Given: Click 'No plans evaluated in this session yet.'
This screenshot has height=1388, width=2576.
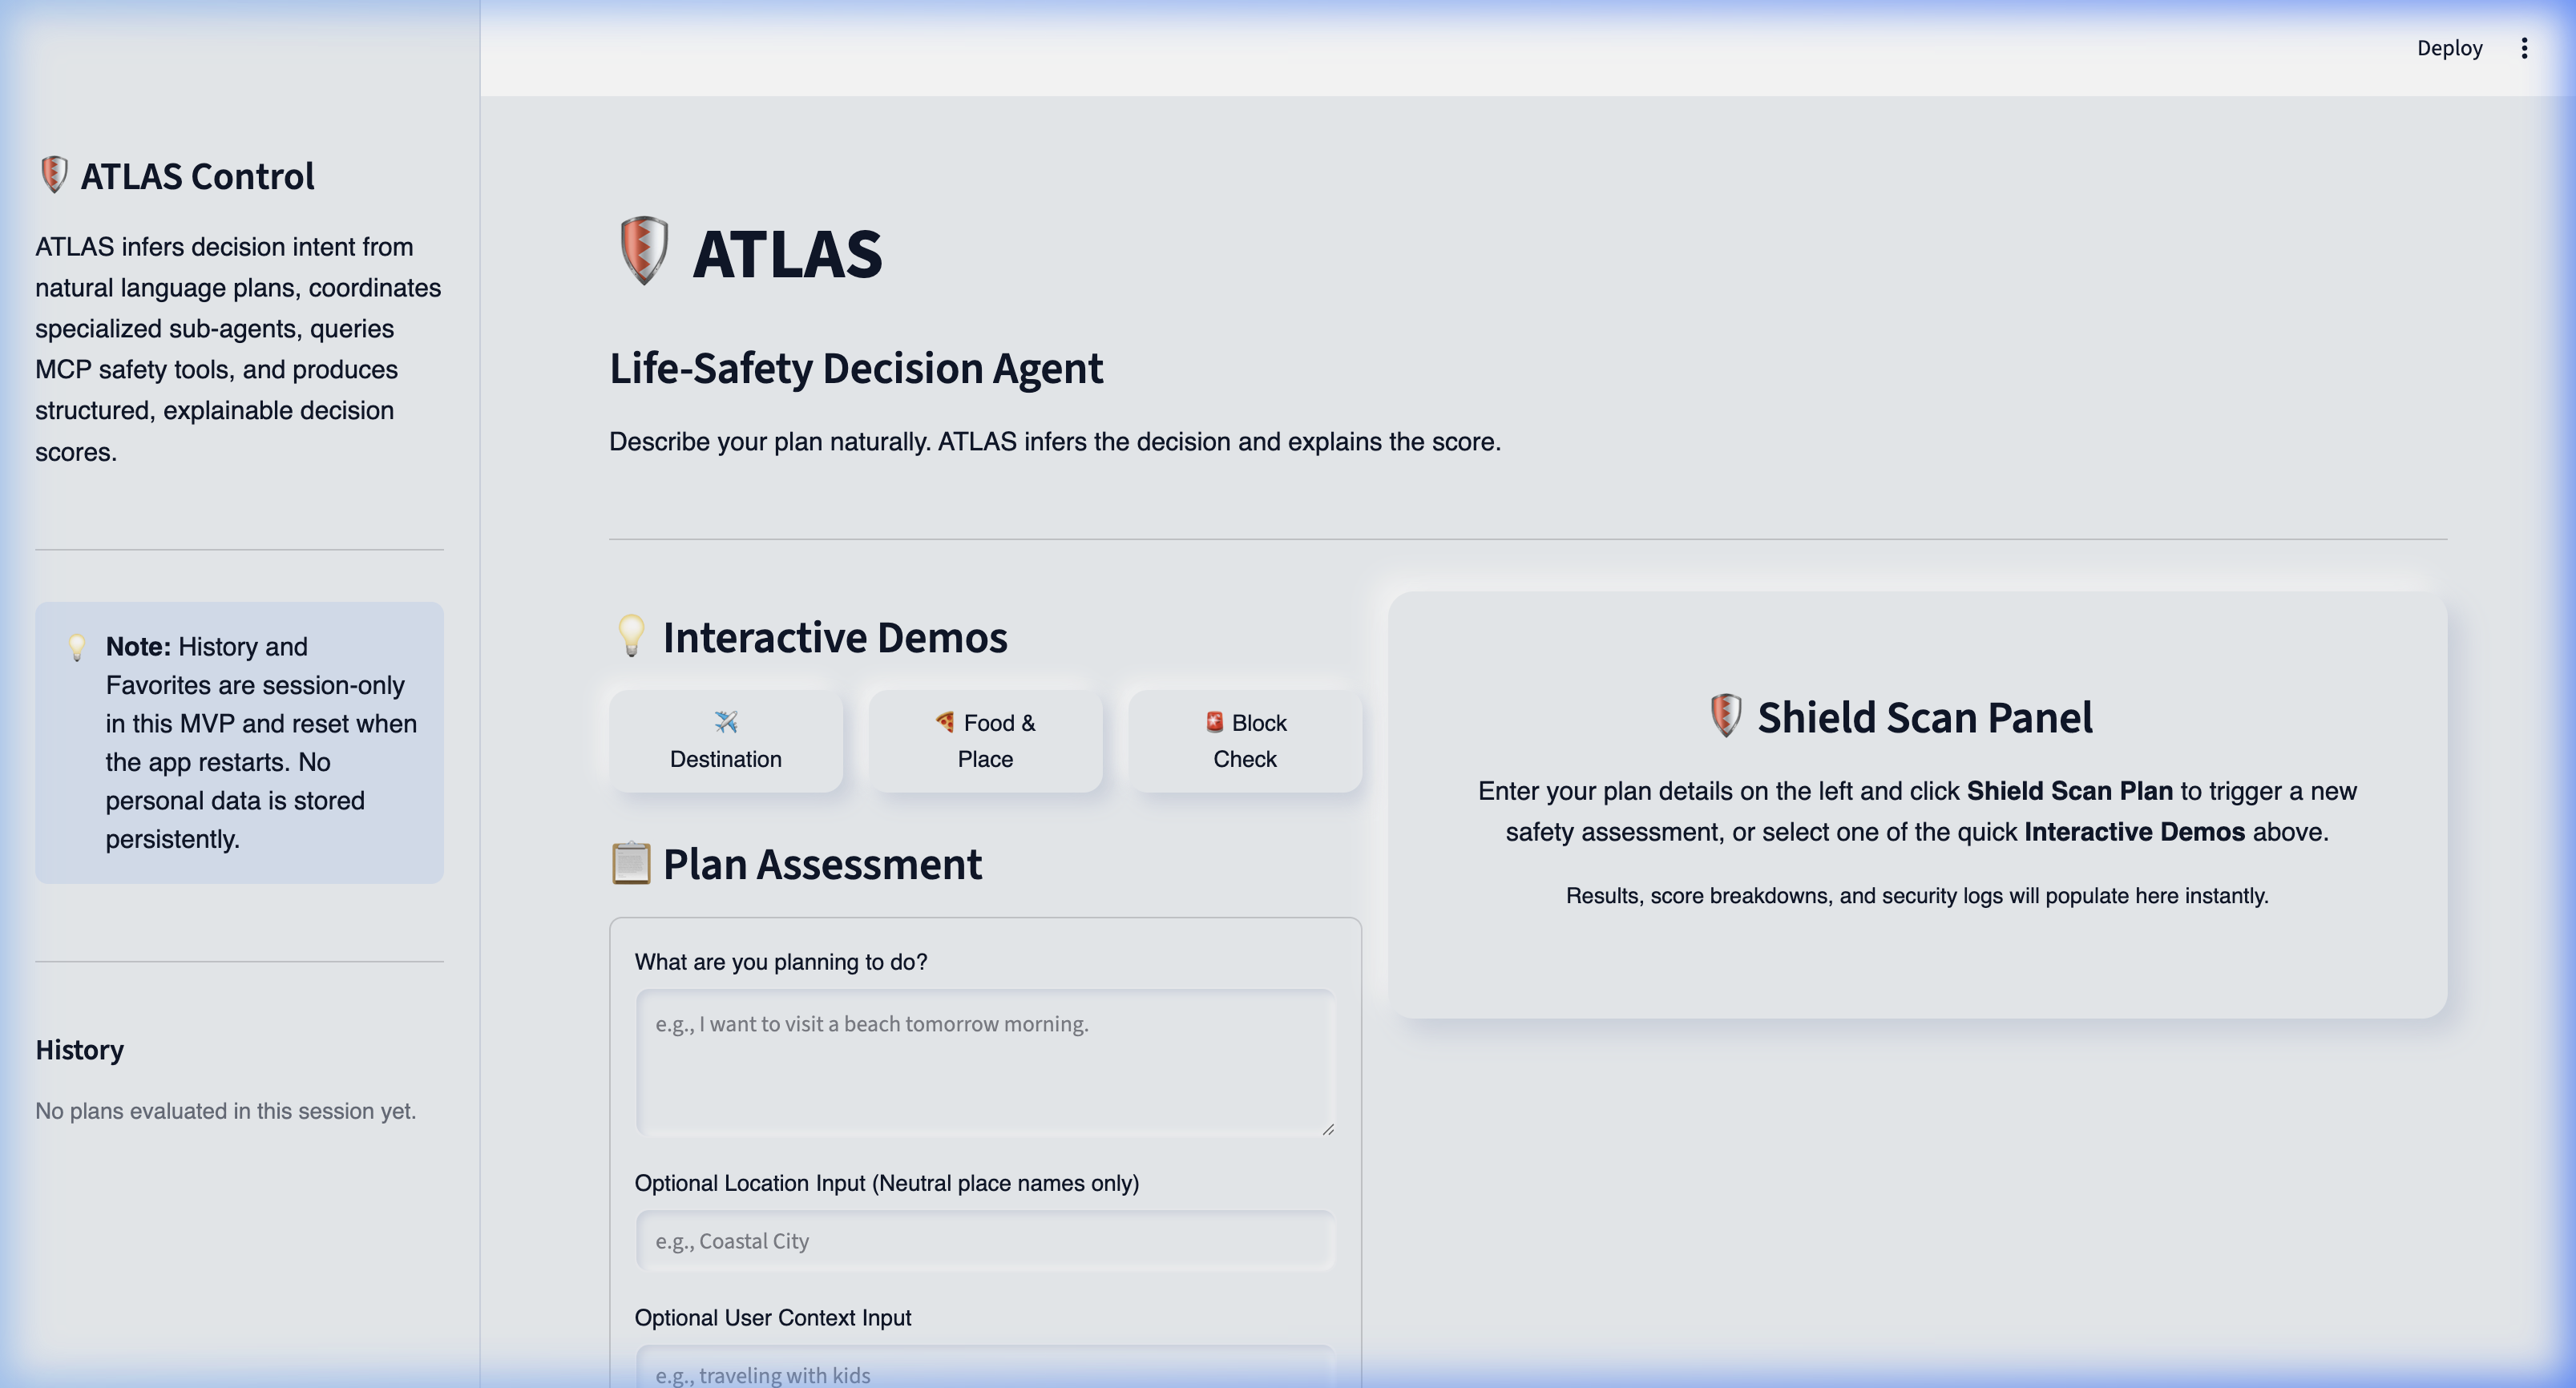Looking at the screenshot, I should [x=226, y=1111].
